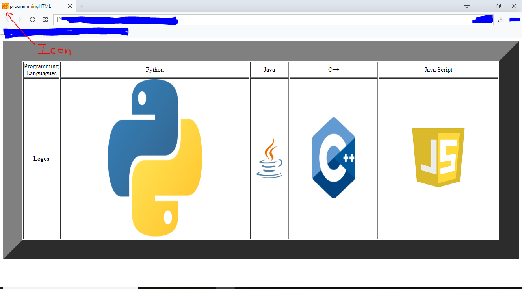Open the downloads icon
This screenshot has width=522, height=289.
click(x=501, y=20)
